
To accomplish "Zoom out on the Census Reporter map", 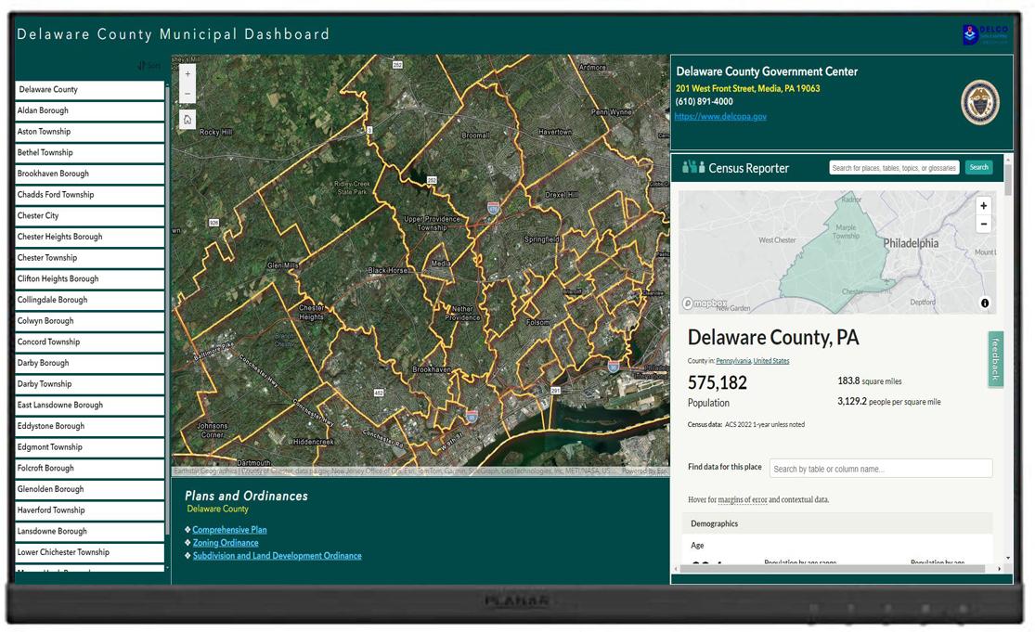I will (x=983, y=225).
